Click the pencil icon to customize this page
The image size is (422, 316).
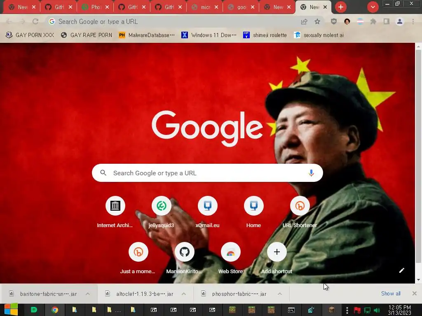pyautogui.click(x=401, y=270)
